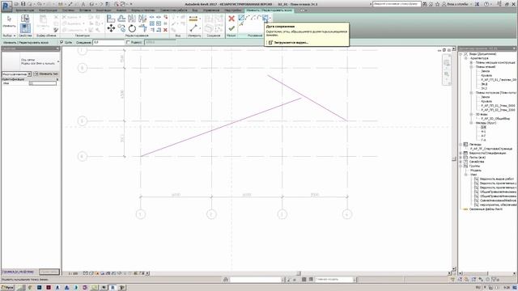Viewport: 518px width, 291px height.
Task: Open the Справка по свойствам link
Action: (x=18, y=272)
